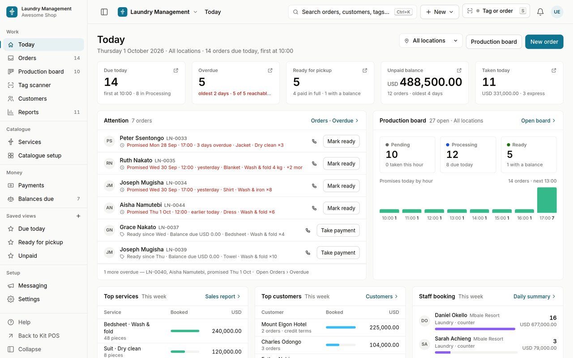
Task: Toggle the sidebar panel icon
Action: (104, 12)
